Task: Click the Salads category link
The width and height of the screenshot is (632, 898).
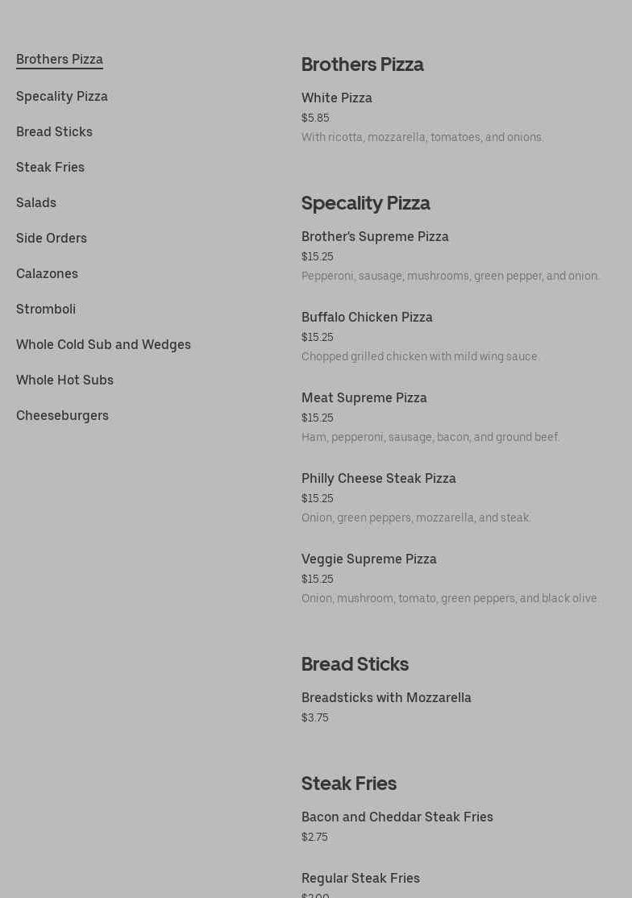Action: click(36, 203)
